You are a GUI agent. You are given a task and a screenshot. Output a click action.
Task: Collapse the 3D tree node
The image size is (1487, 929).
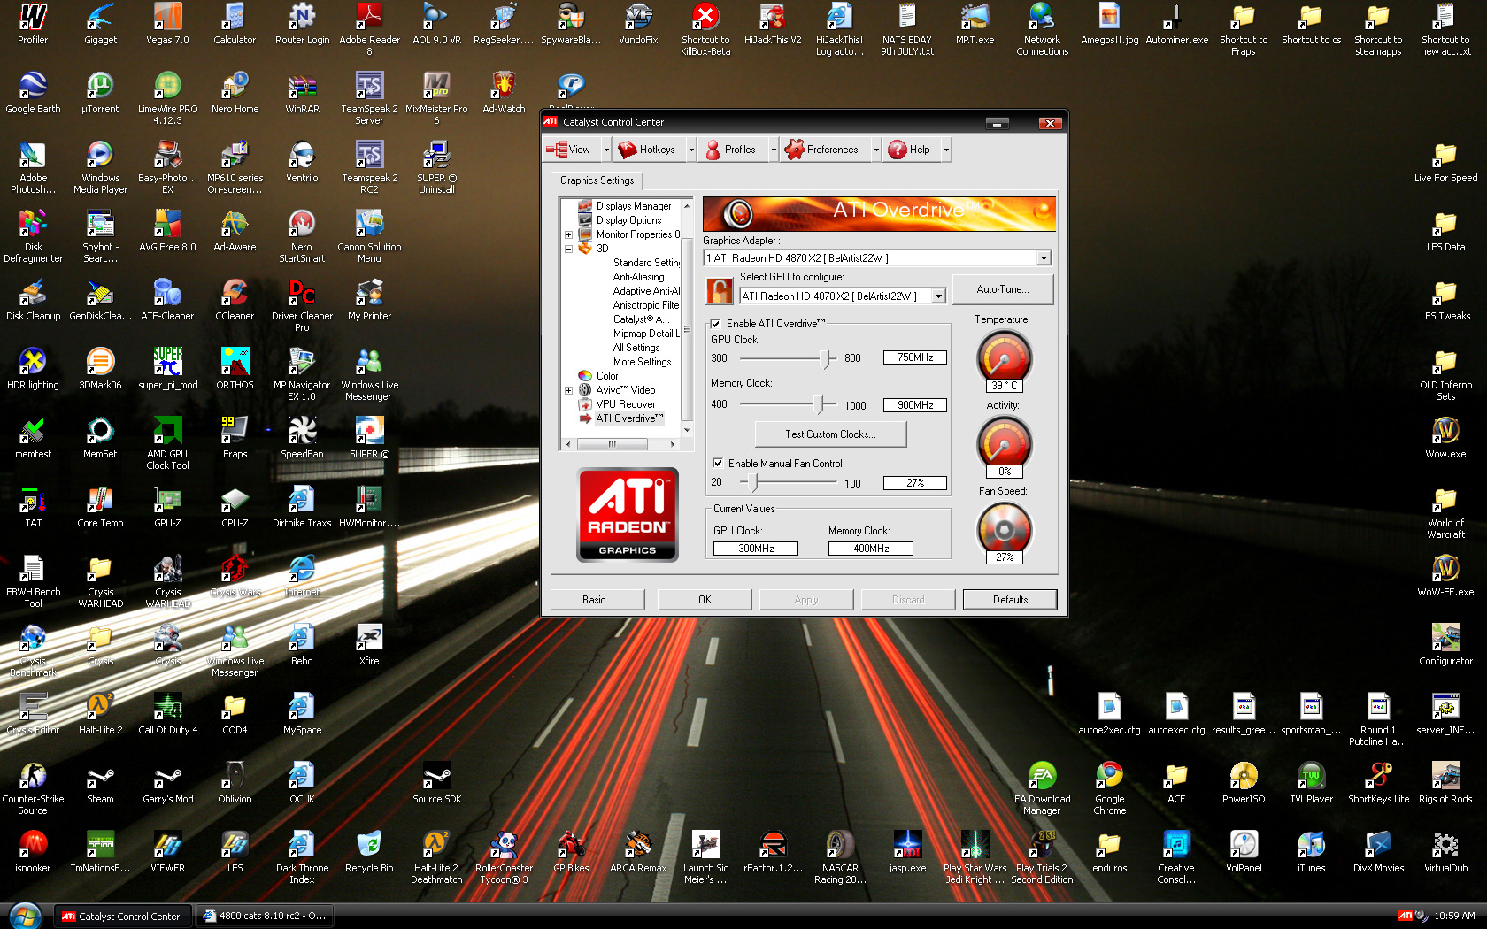coord(568,249)
